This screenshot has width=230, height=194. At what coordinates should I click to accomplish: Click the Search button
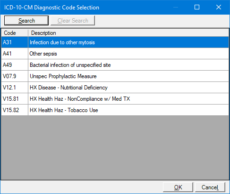[x=26, y=20]
